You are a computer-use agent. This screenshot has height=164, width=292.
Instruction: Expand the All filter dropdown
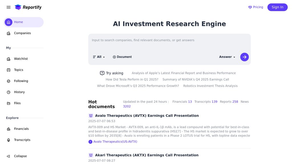pyautogui.click(x=99, y=57)
